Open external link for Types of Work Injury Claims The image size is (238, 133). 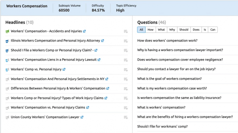pos(106,98)
